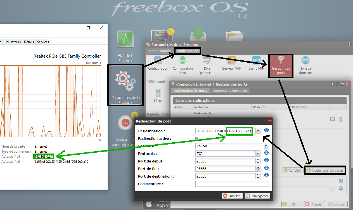Click the IPv6 address value in Task Manager
The height and width of the screenshot is (210, 353).
pyautogui.click(x=61, y=162)
